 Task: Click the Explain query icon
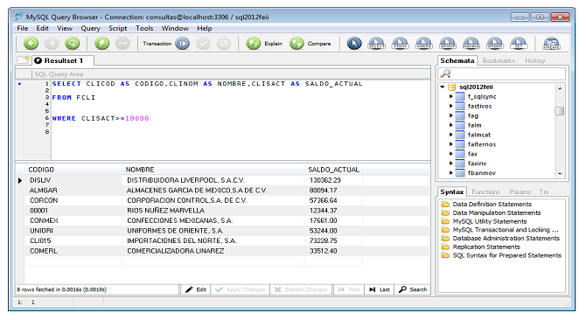253,44
